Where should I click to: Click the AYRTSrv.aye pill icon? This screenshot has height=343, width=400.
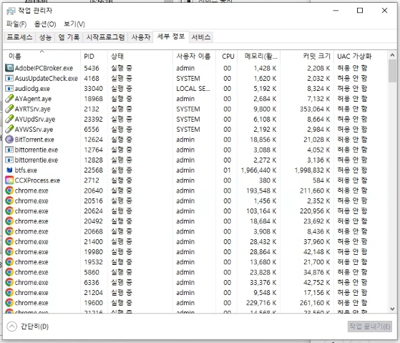[x=9, y=109]
